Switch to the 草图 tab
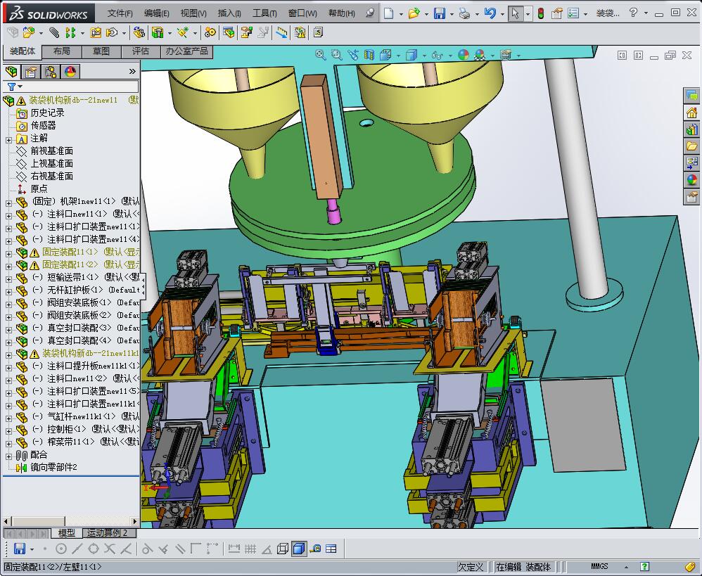This screenshot has height=576, width=702. [101, 51]
